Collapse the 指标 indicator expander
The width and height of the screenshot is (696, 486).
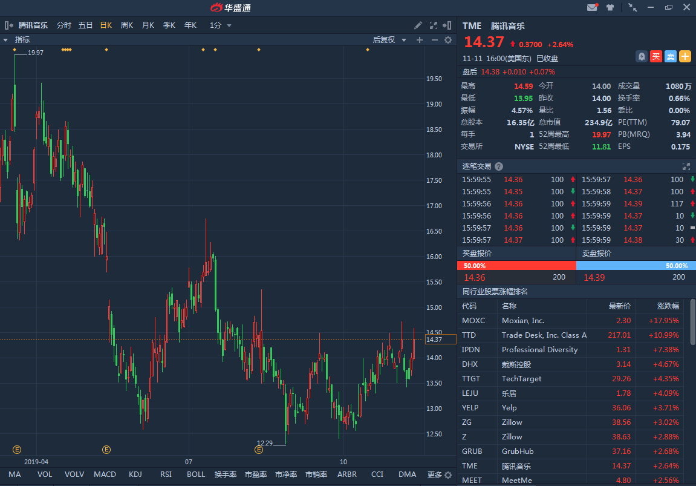tap(5, 40)
